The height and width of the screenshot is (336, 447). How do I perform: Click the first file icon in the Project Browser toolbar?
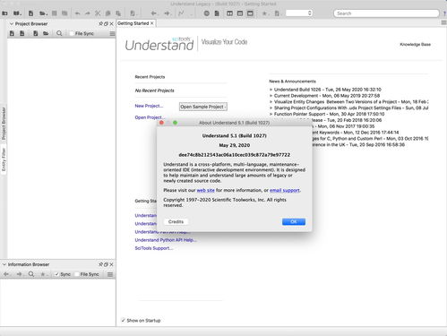click(12, 33)
